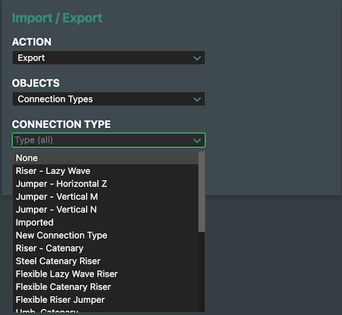Pick Jumper - Vertical M option
Viewport: 342px width, 315px height.
(x=105, y=197)
